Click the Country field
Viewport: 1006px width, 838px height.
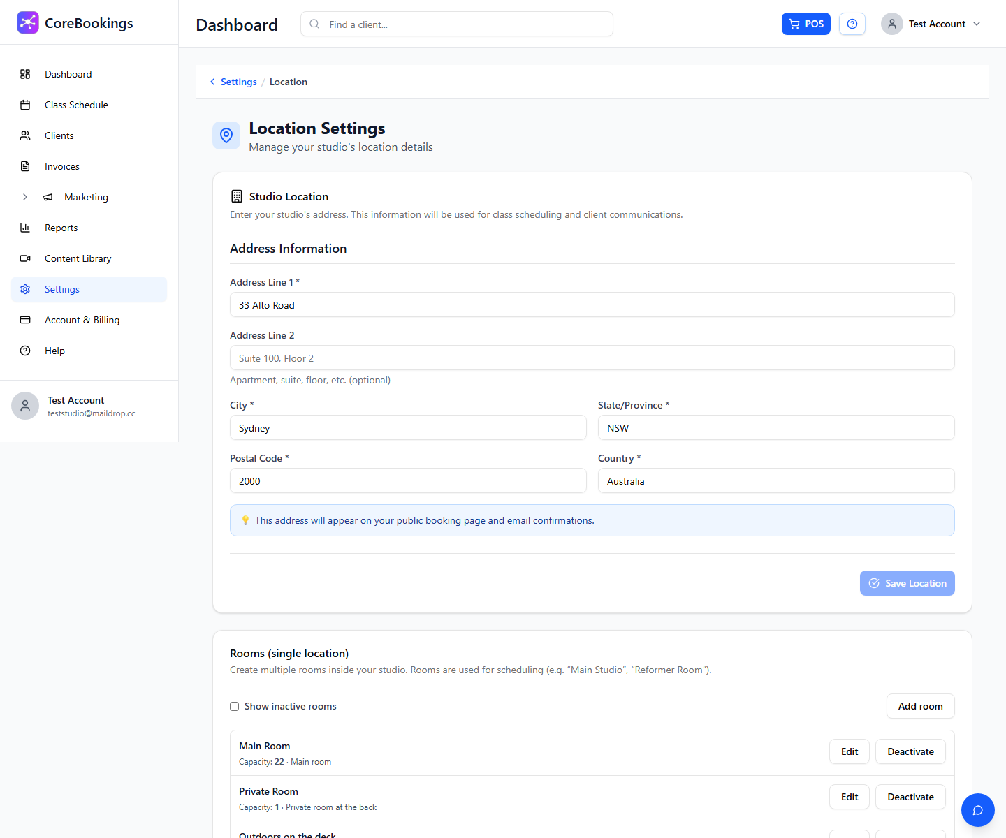[x=776, y=480]
